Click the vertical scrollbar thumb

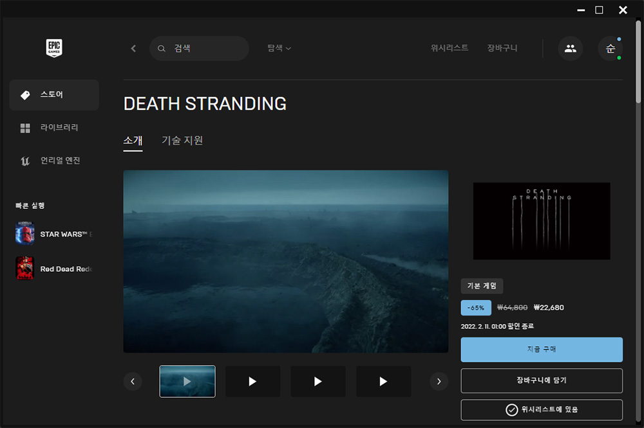(x=638, y=62)
